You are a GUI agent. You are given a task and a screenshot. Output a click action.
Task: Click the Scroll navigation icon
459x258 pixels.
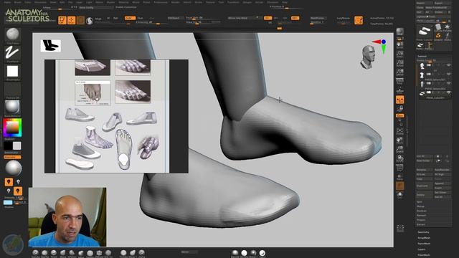click(400, 44)
